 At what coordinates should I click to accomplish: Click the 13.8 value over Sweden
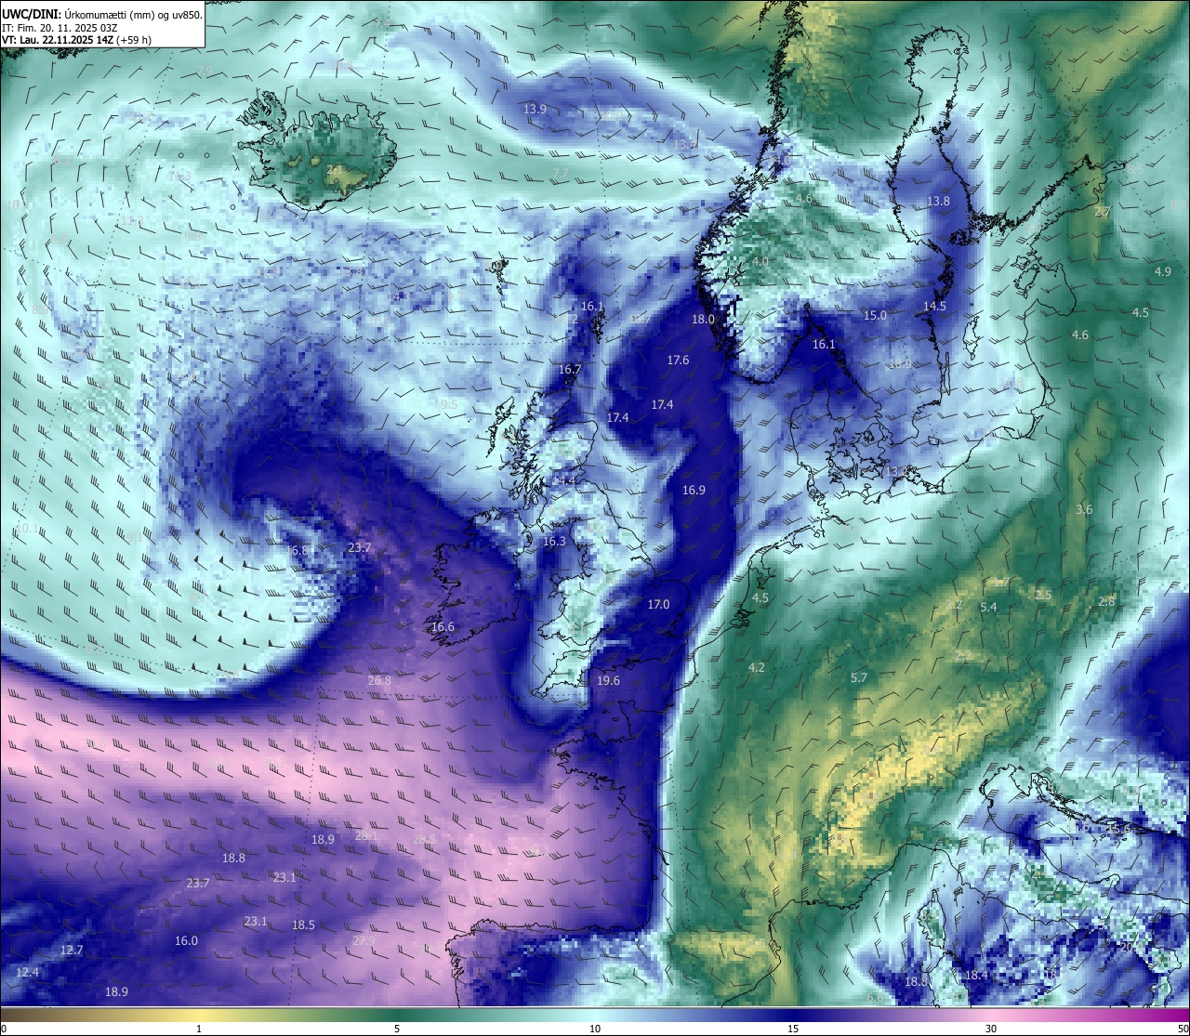[938, 201]
